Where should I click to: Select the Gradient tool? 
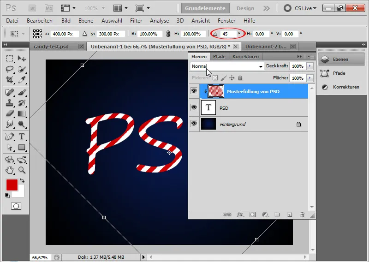tap(22, 113)
